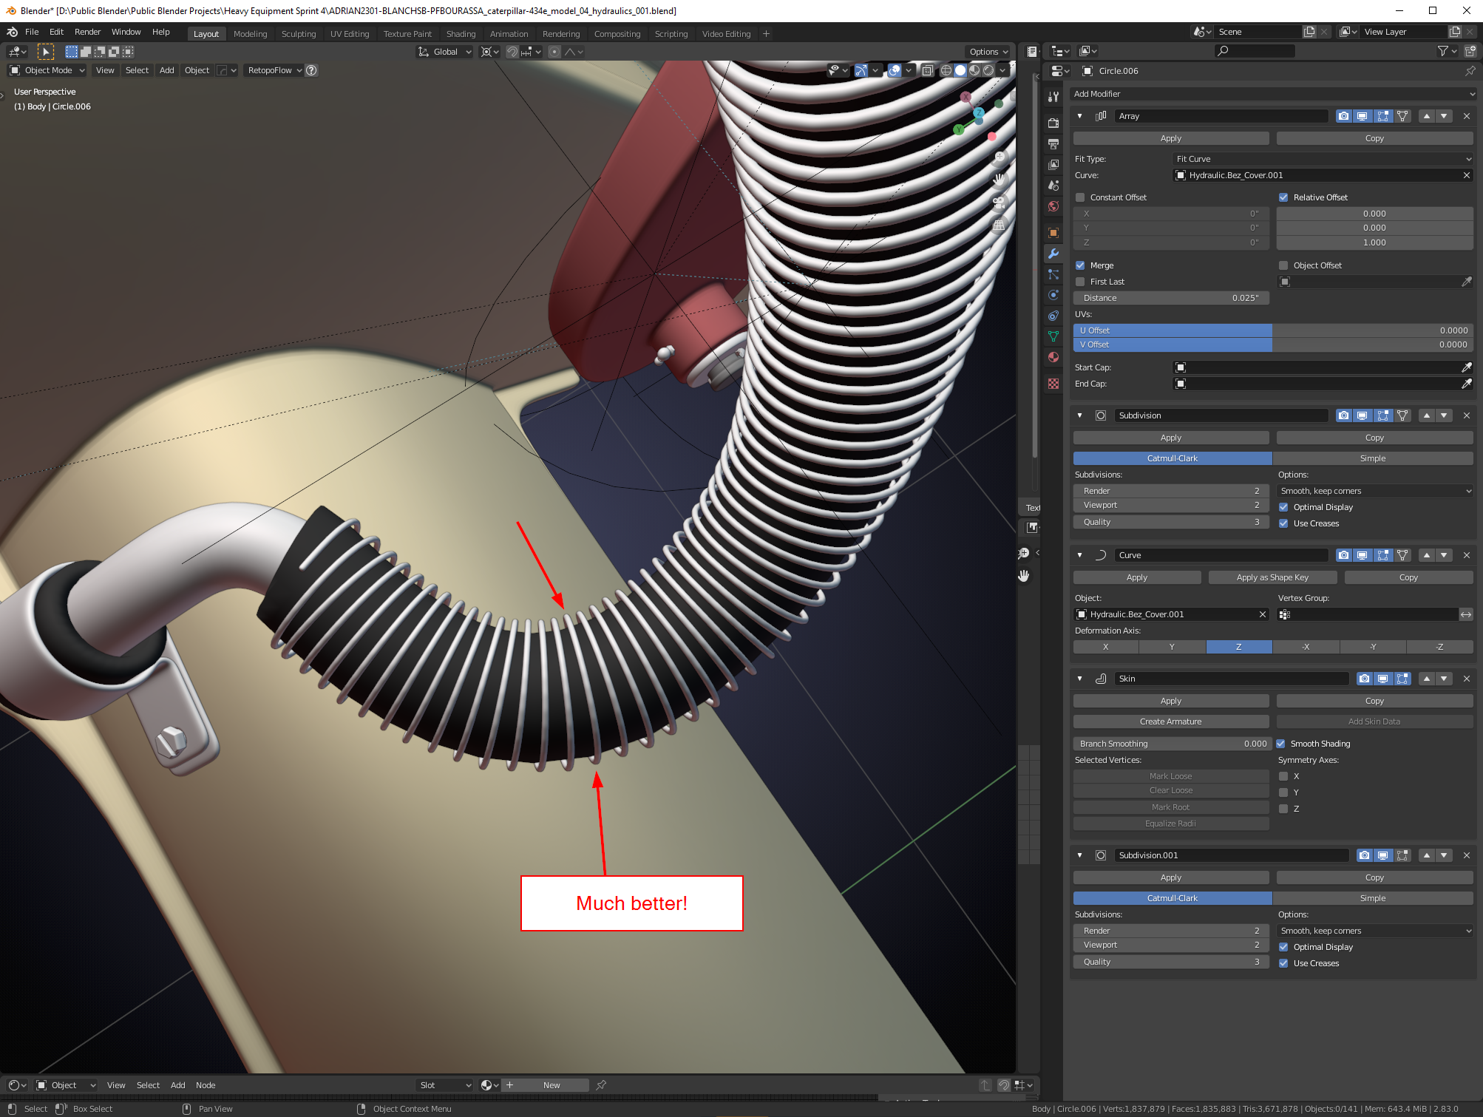Open the Fit Type dropdown
Viewport: 1483px width, 1117px height.
1323,159
